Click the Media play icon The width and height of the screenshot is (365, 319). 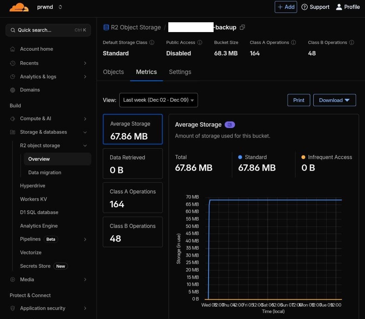click(x=13, y=280)
